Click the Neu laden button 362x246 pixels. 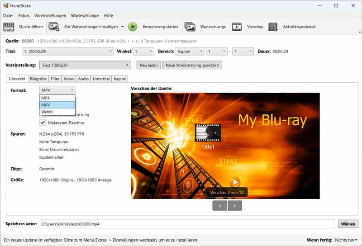tap(148, 65)
